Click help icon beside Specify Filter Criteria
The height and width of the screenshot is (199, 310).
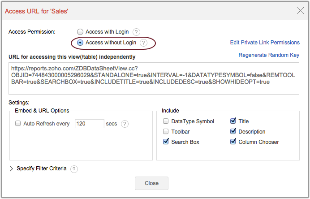click(x=74, y=169)
